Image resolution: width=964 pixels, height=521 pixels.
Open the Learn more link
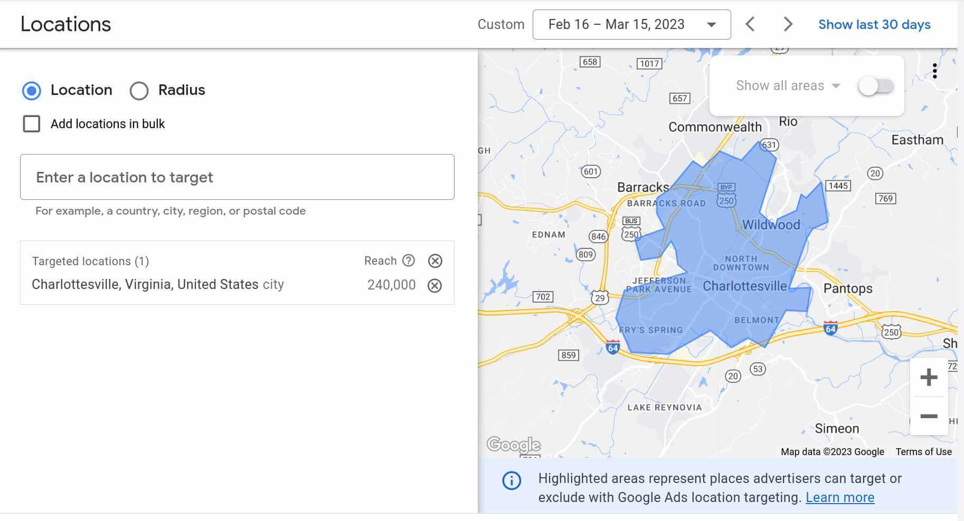click(839, 497)
